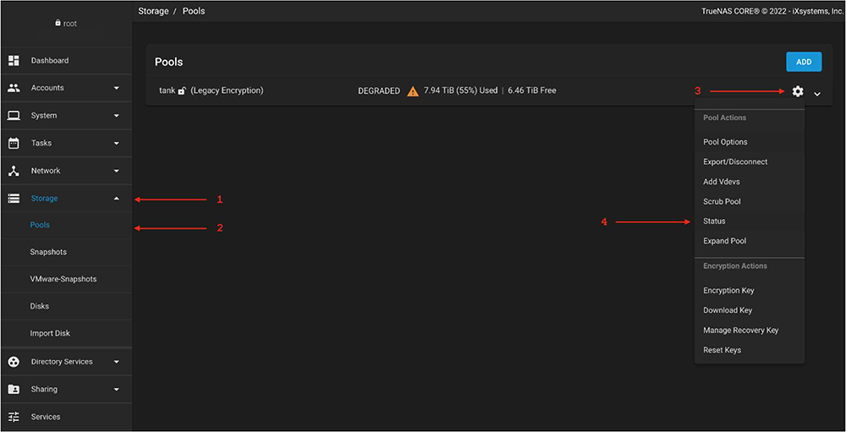Select Status from Pool Actions menu
The image size is (846, 432).
coord(714,221)
